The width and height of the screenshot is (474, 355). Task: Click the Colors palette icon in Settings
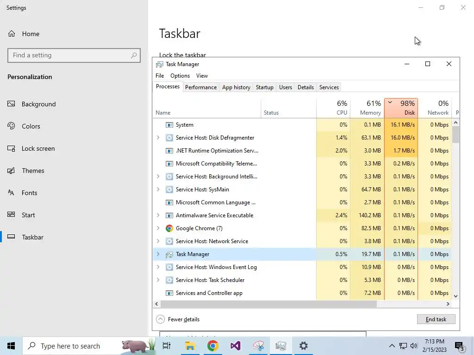tap(11, 126)
